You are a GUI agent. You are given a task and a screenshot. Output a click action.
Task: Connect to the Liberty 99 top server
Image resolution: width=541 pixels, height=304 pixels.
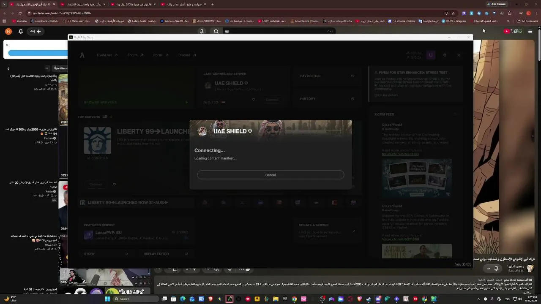96,184
